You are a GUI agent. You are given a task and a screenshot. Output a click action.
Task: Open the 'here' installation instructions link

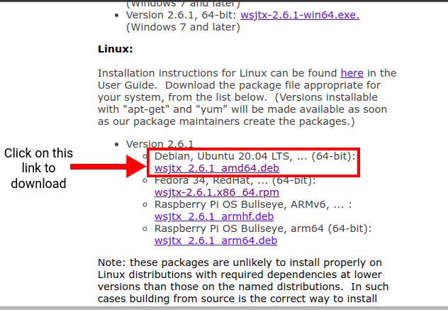coord(352,73)
